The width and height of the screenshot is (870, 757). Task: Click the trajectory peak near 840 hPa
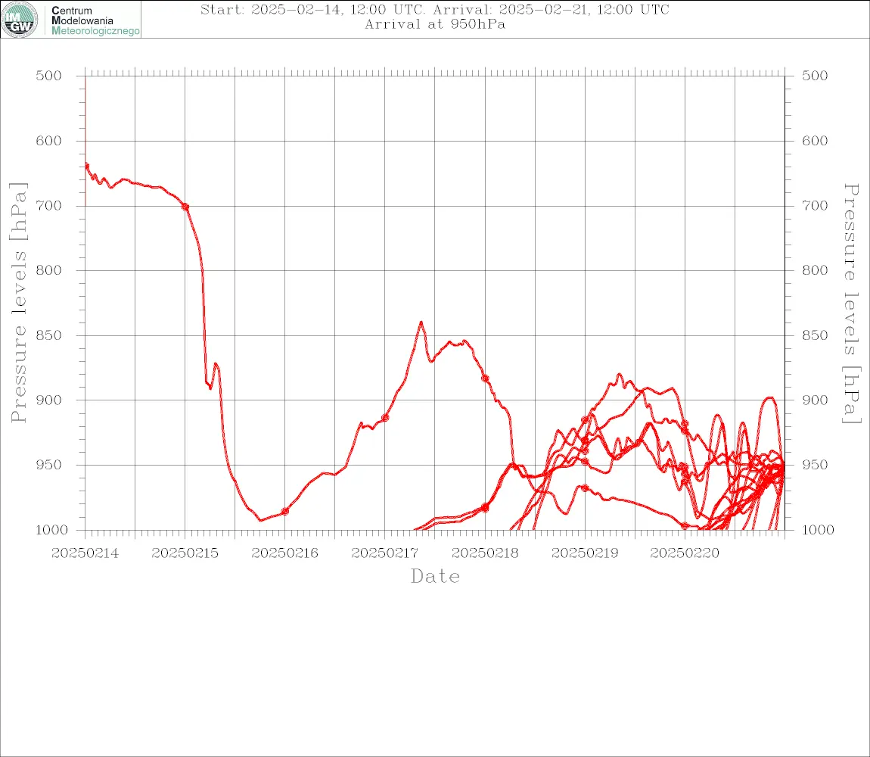421,322
